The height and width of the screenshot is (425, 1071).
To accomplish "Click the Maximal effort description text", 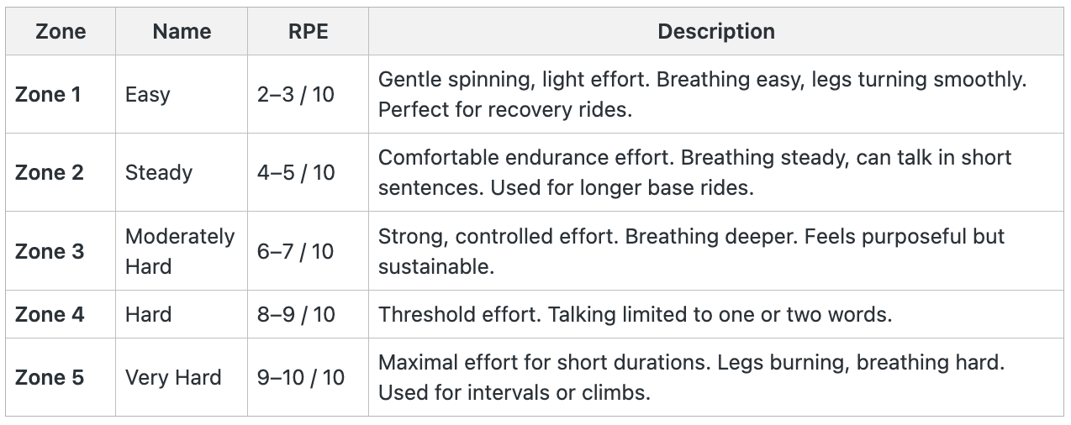I will 691,377.
